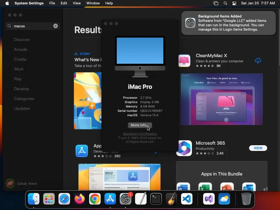Open the CleanMyMac X app icon
Viewport: 280px width, 210px height.
[184, 61]
